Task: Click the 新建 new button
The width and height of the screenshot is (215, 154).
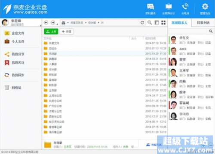Action: pyautogui.click(x=67, y=32)
